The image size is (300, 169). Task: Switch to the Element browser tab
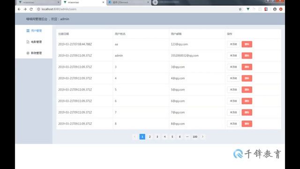[128, 2]
